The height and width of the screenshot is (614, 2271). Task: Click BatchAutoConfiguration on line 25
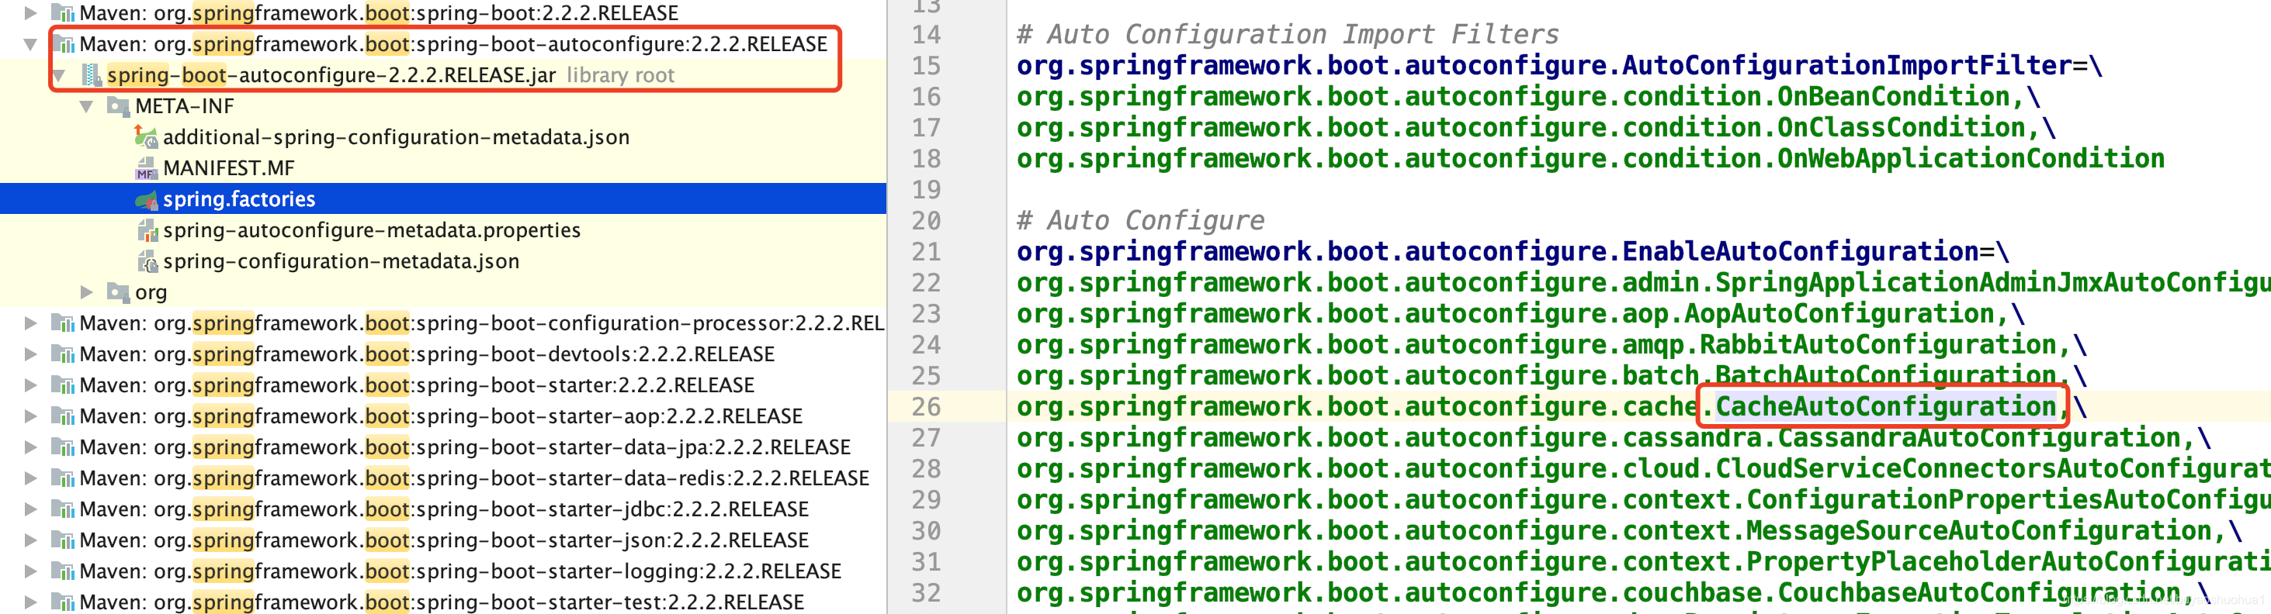[1886, 376]
